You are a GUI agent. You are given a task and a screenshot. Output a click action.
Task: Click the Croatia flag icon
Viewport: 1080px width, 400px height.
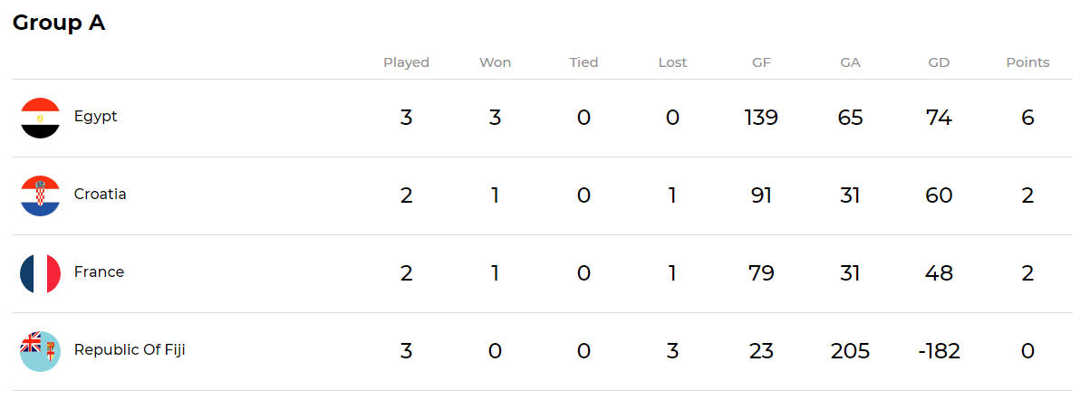coord(41,195)
